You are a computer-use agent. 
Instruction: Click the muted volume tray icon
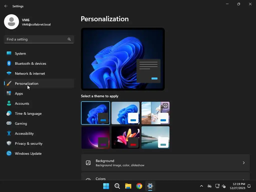pyautogui.click(x=224, y=186)
